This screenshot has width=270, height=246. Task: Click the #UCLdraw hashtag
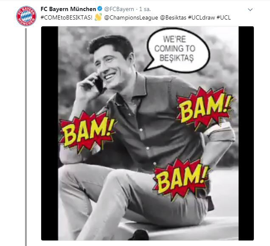200,17
